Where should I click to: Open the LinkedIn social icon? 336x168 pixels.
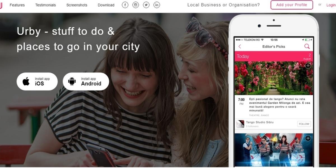157,5
